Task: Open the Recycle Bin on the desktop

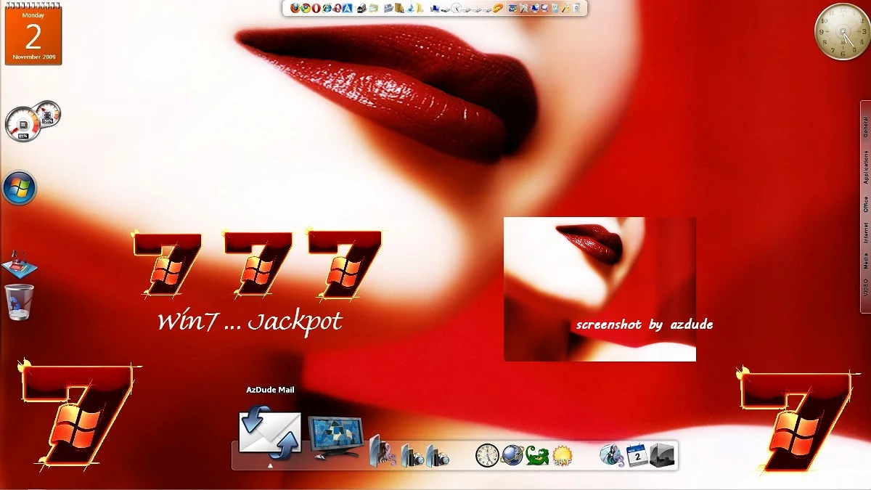Action: 19,302
